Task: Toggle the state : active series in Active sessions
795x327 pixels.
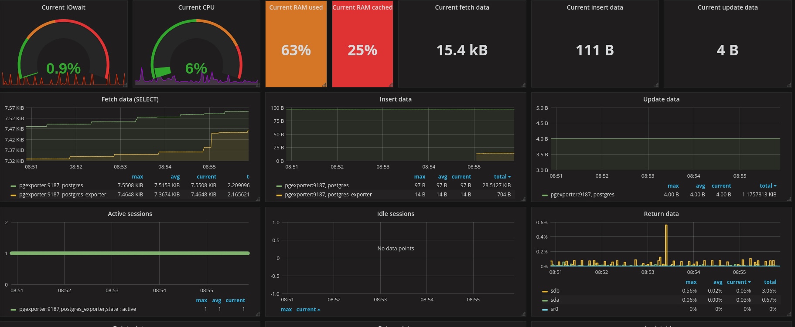Action: 78,309
